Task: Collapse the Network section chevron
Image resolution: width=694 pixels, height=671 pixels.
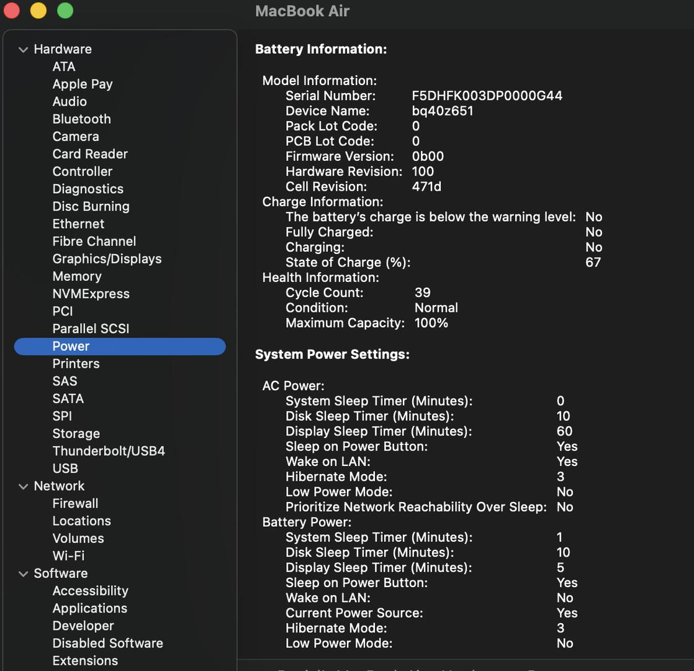Action: tap(23, 486)
